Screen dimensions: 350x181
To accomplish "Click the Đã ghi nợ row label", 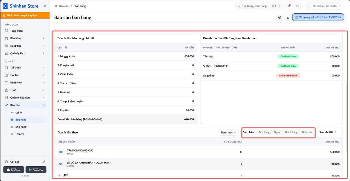I will pos(209,76).
